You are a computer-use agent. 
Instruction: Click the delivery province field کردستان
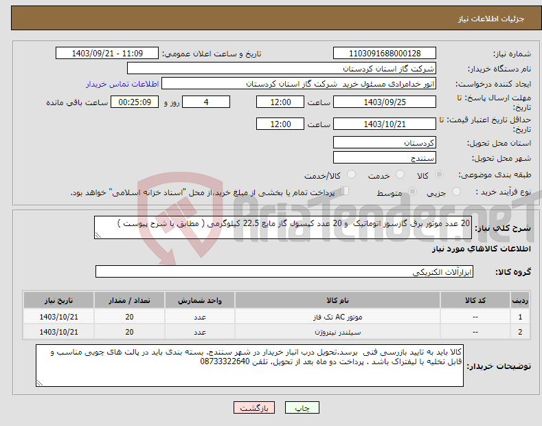385,142
